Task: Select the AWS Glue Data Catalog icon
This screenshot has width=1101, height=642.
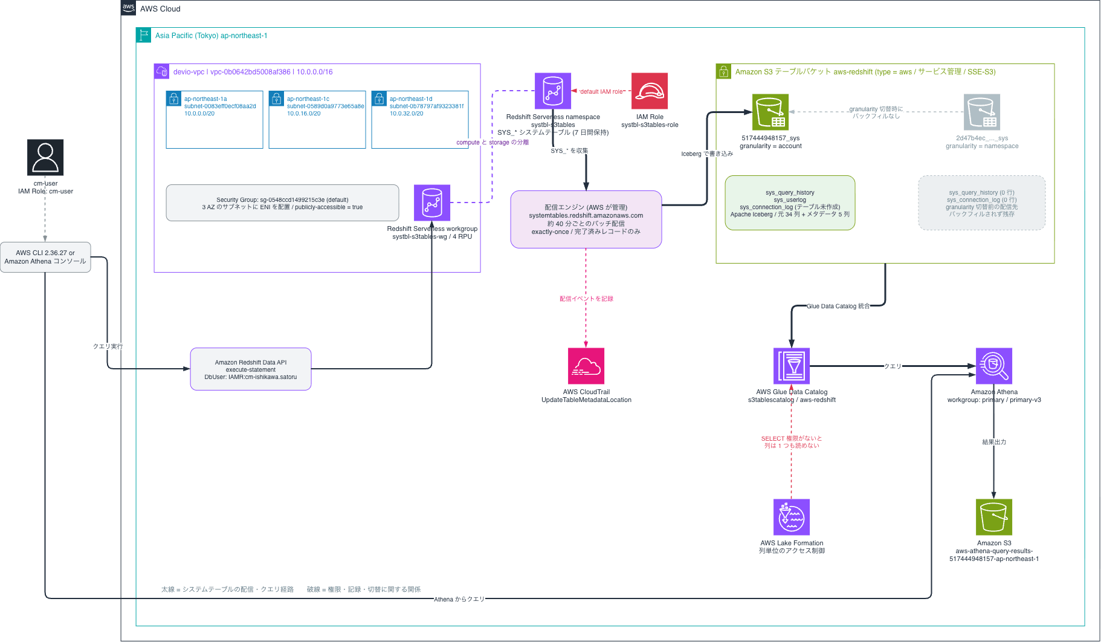Action: [792, 366]
